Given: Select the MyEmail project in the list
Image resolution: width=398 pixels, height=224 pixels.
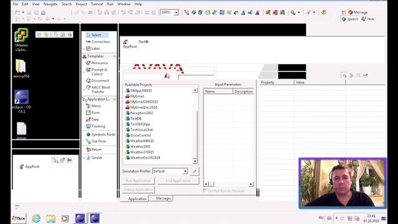Looking at the screenshot, I should 135,96.
